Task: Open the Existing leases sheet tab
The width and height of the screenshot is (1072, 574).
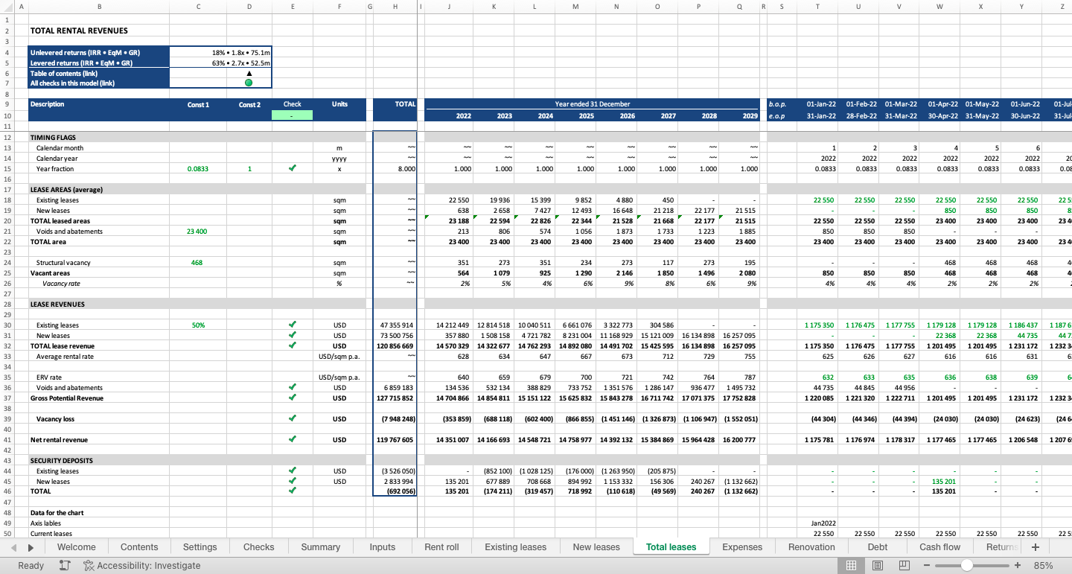Action: [x=515, y=547]
